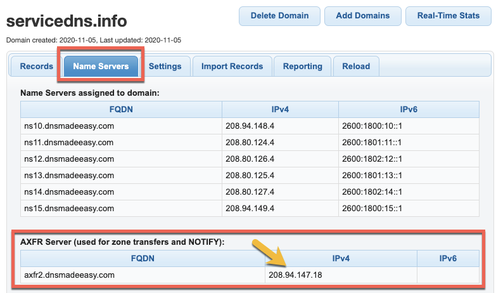
Task: Click IPv6 address 2600:1800:10::1
Action: [x=372, y=126]
